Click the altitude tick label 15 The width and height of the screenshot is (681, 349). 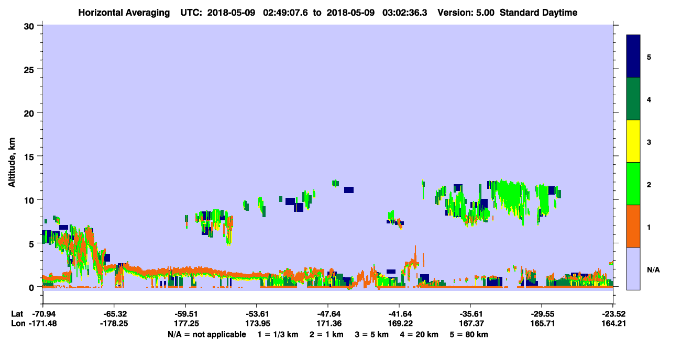[x=30, y=156]
